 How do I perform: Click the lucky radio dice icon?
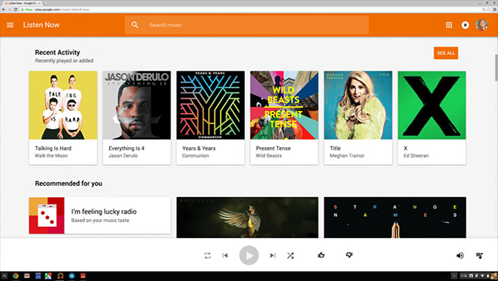pos(46,216)
